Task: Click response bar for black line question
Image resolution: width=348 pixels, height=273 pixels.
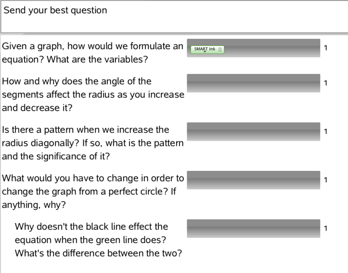Action: [x=253, y=229]
